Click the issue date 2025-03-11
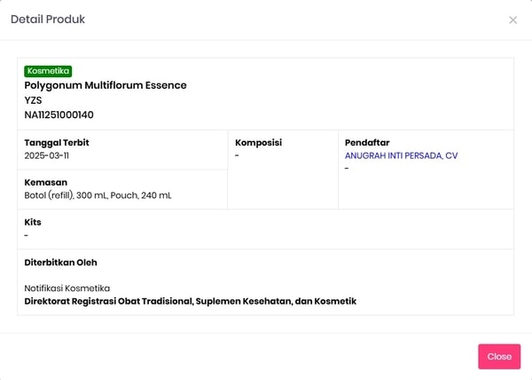Viewport: 532px width, 380px height. point(47,155)
